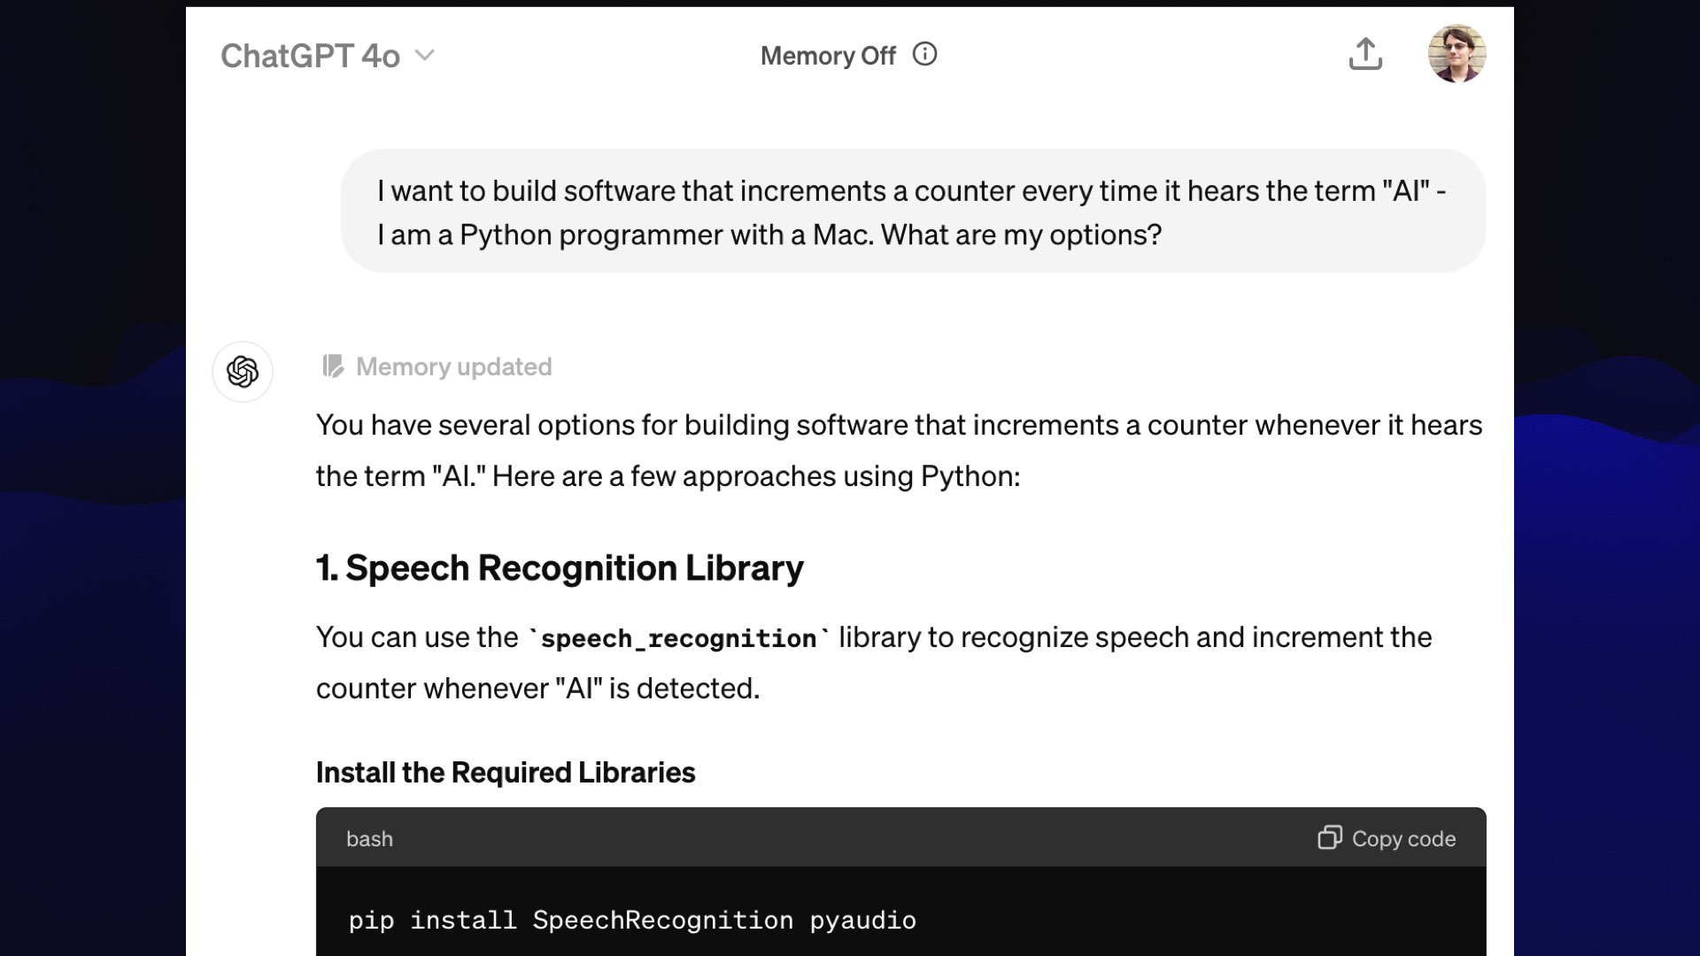The image size is (1700, 956).
Task: Click the 'You have several options' response paragraph
Action: [900, 451]
